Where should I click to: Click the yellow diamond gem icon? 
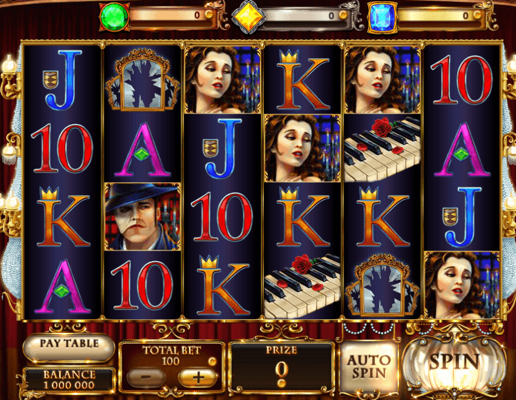[x=248, y=17]
